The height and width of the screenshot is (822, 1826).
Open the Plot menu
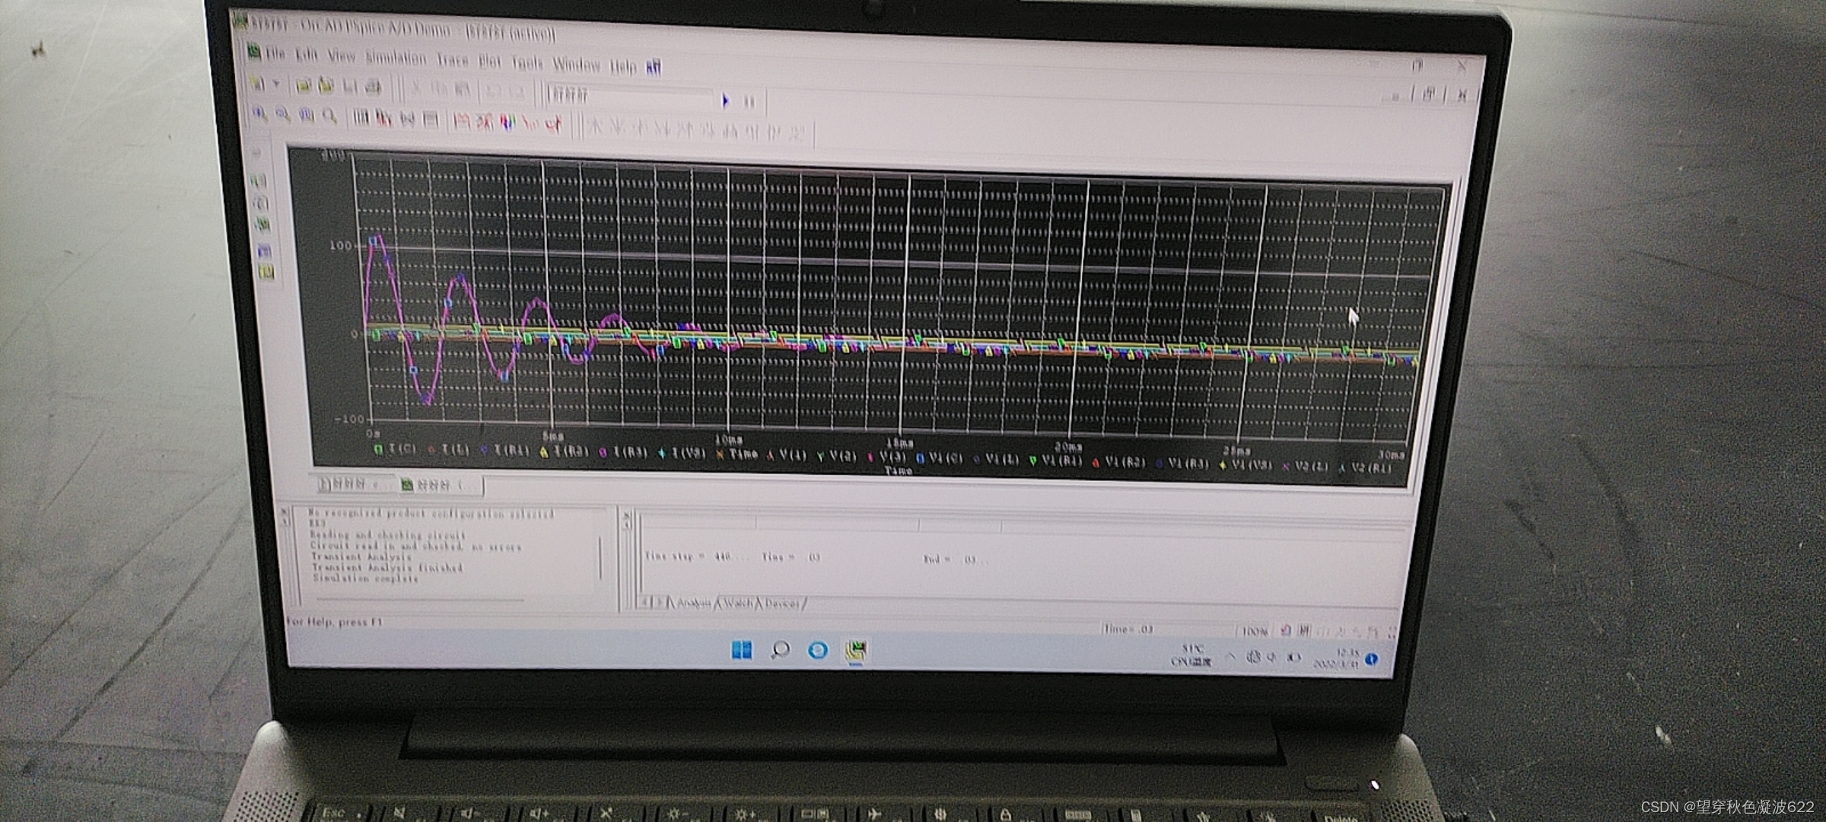(489, 62)
